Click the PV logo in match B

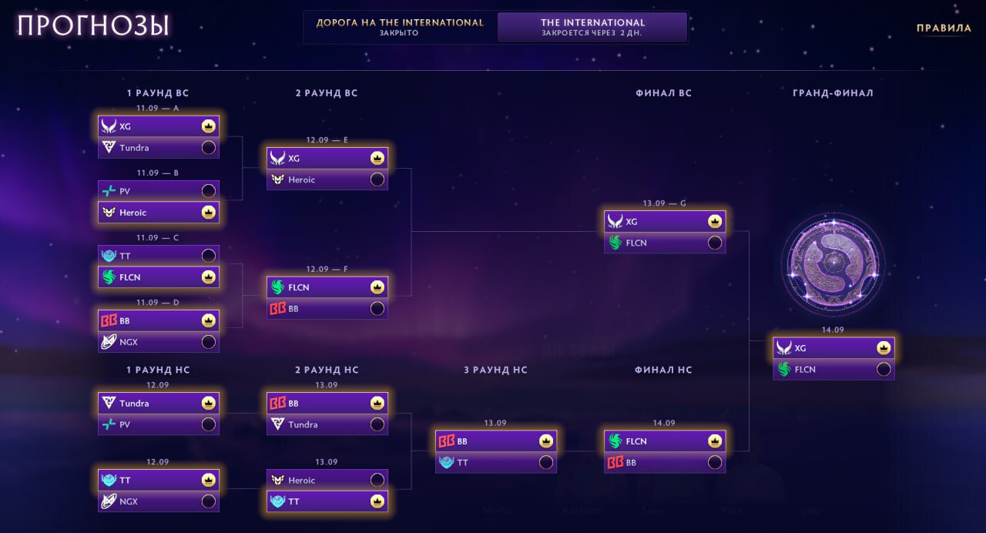(x=109, y=191)
